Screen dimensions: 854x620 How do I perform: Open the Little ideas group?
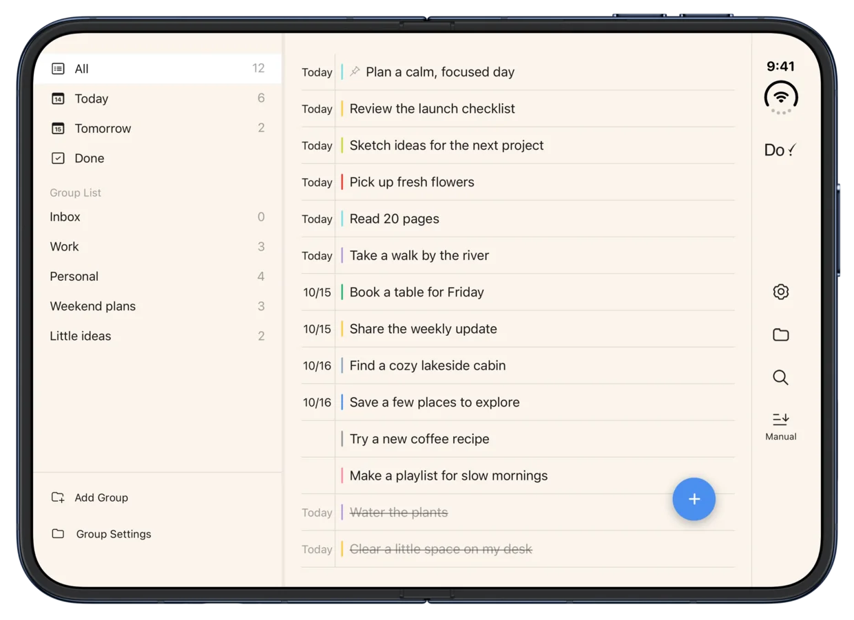tap(158, 336)
